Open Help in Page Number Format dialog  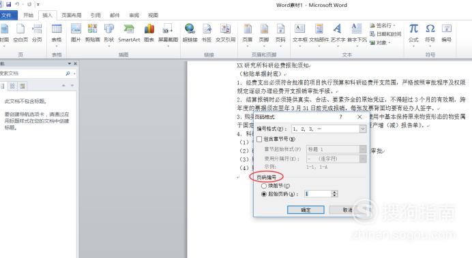pyautogui.click(x=341, y=117)
